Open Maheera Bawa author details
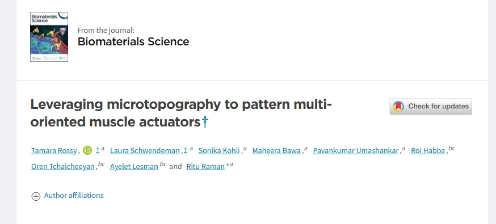 (276, 151)
